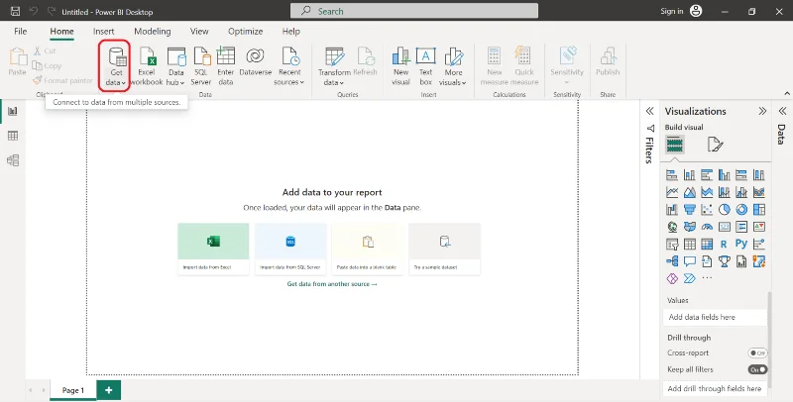Expand the Recent sources dropdown
793x402 pixels.
coord(289,66)
